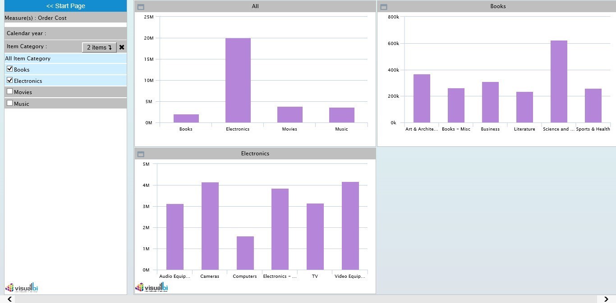Clear Item Category filter with X icon
Screen dimensions: 616x303
point(122,47)
